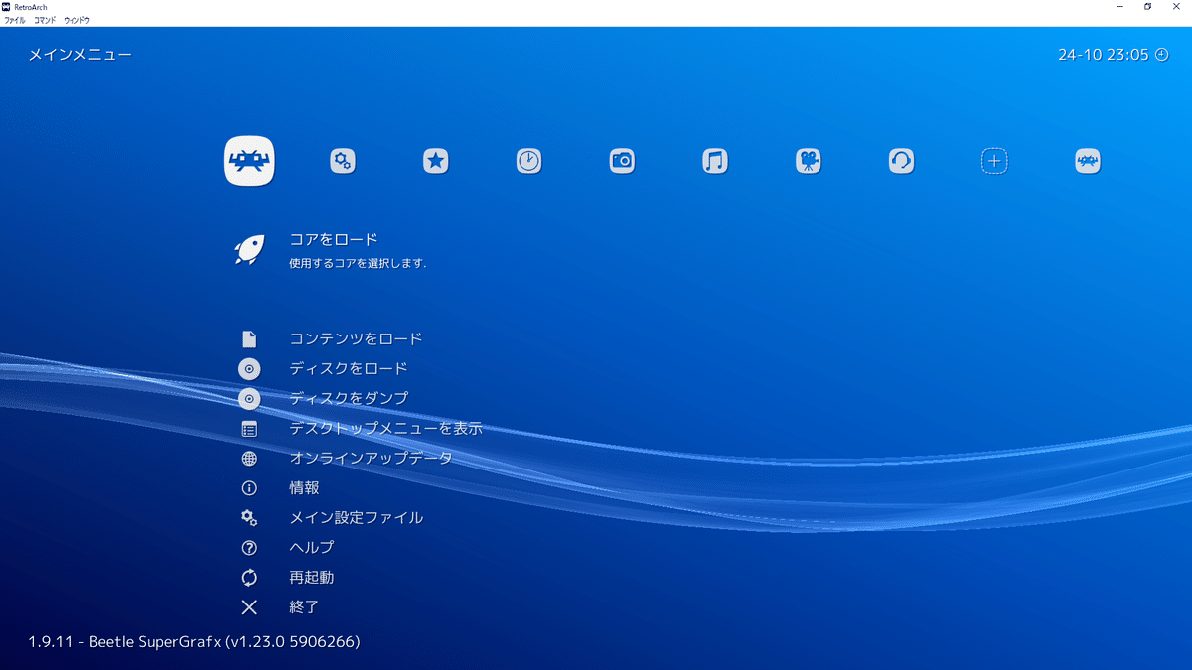Click the gears icon beside メイン設定ファイル
The height and width of the screenshot is (670, 1192).
tap(249, 518)
